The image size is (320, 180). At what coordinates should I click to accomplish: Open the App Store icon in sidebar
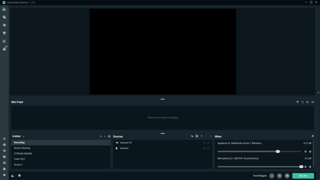(4, 33)
